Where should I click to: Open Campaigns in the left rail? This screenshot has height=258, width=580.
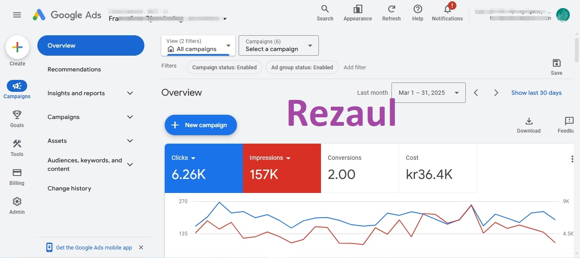click(x=17, y=90)
